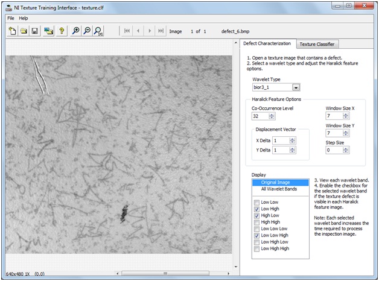Save the classifier with the floppy disk icon
The image size is (379, 281).
[35, 31]
